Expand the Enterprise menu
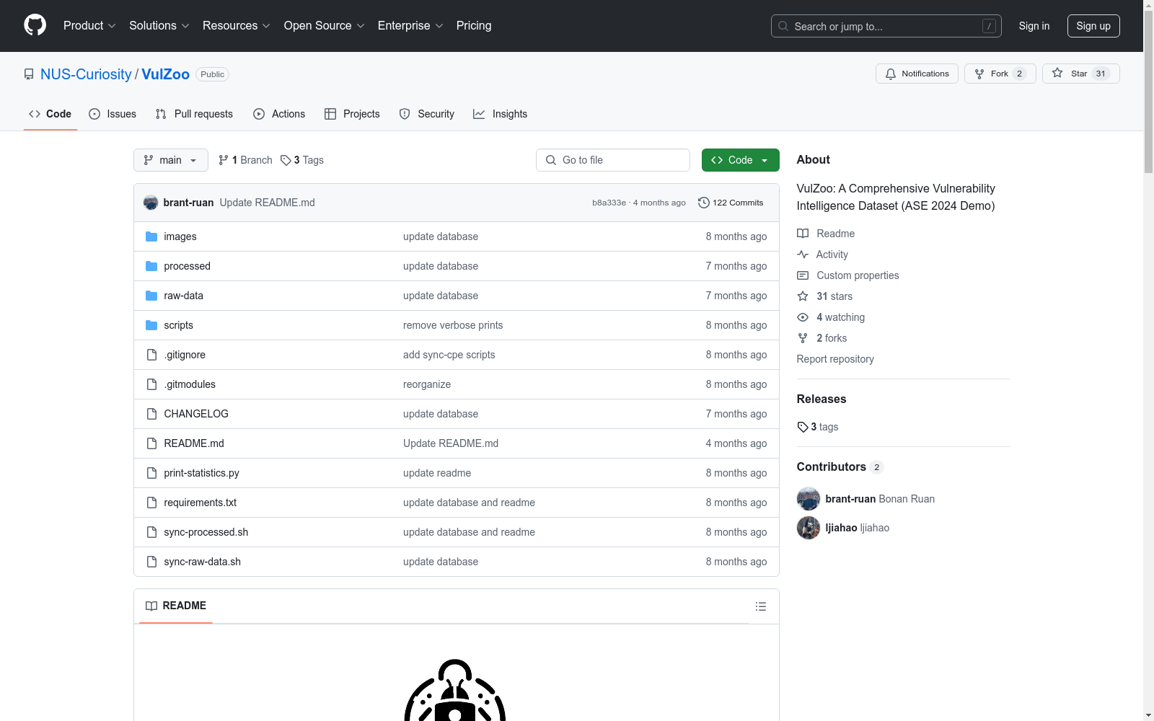Viewport: 1154px width, 721px height. click(410, 25)
